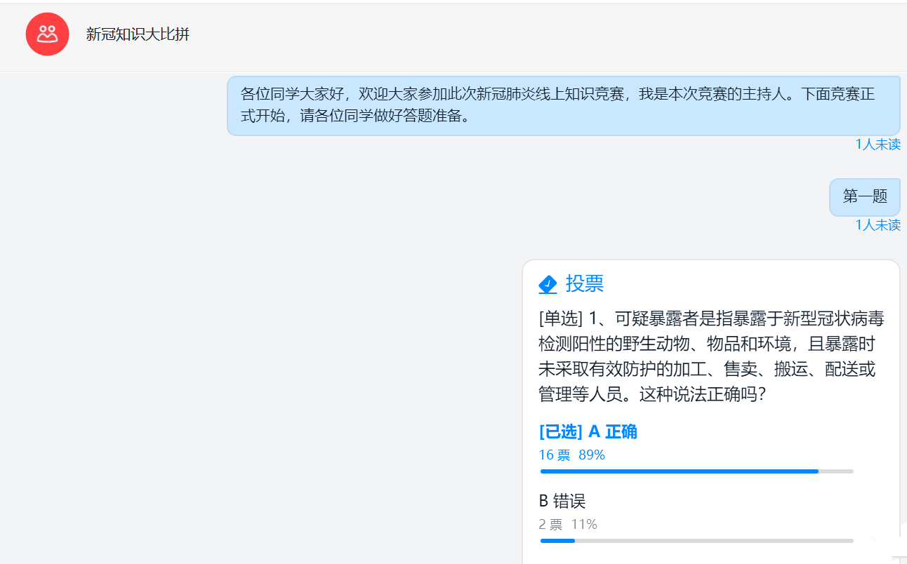Image resolution: width=907 pixels, height=564 pixels.
Task: Open unread list under 第一题 message
Action: (x=878, y=225)
